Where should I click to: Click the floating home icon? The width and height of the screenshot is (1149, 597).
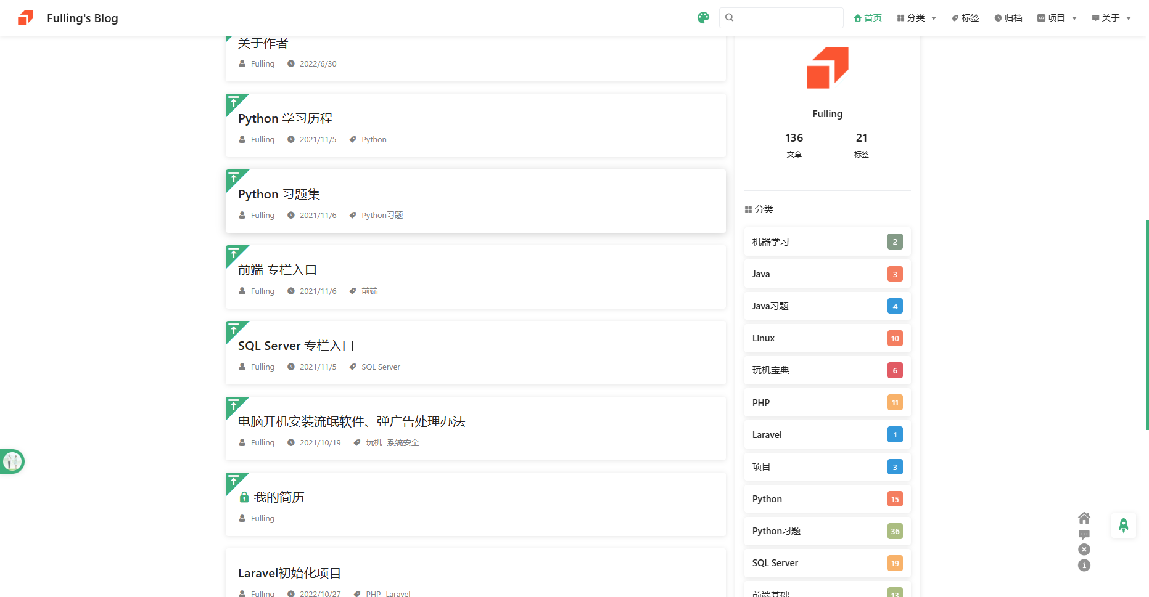(x=1084, y=518)
